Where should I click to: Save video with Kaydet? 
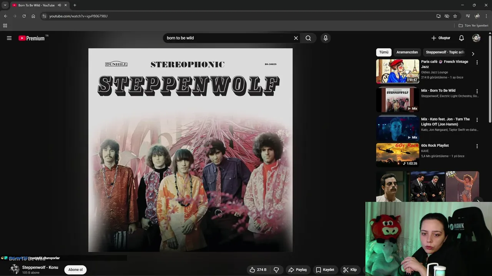(x=325, y=270)
